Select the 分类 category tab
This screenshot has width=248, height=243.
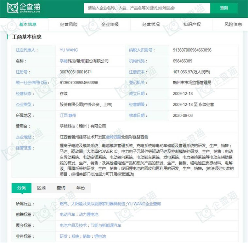22,188
